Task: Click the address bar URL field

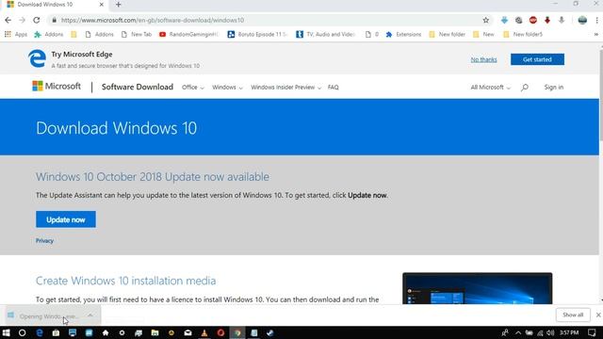Action: (269, 21)
